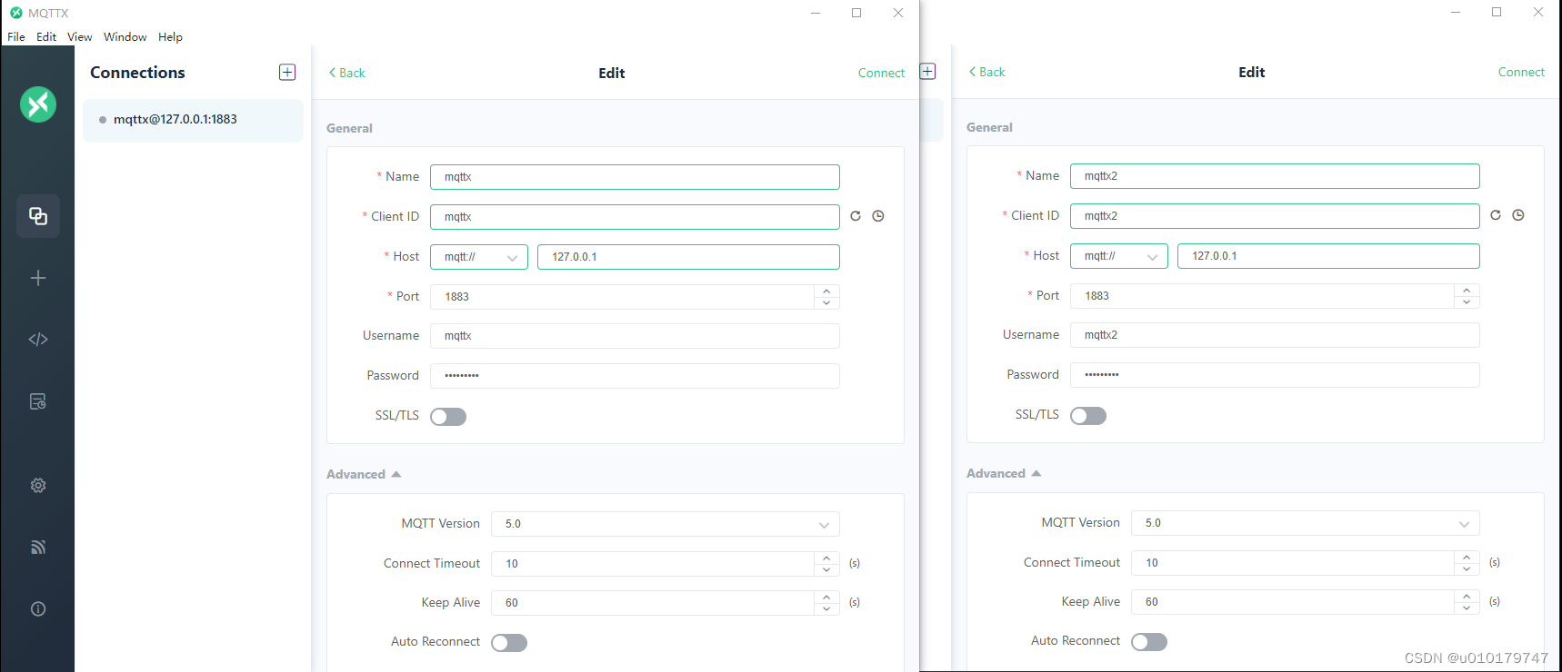Click the host address field in right window
Screen dimensions: 1562x672
coord(1328,256)
